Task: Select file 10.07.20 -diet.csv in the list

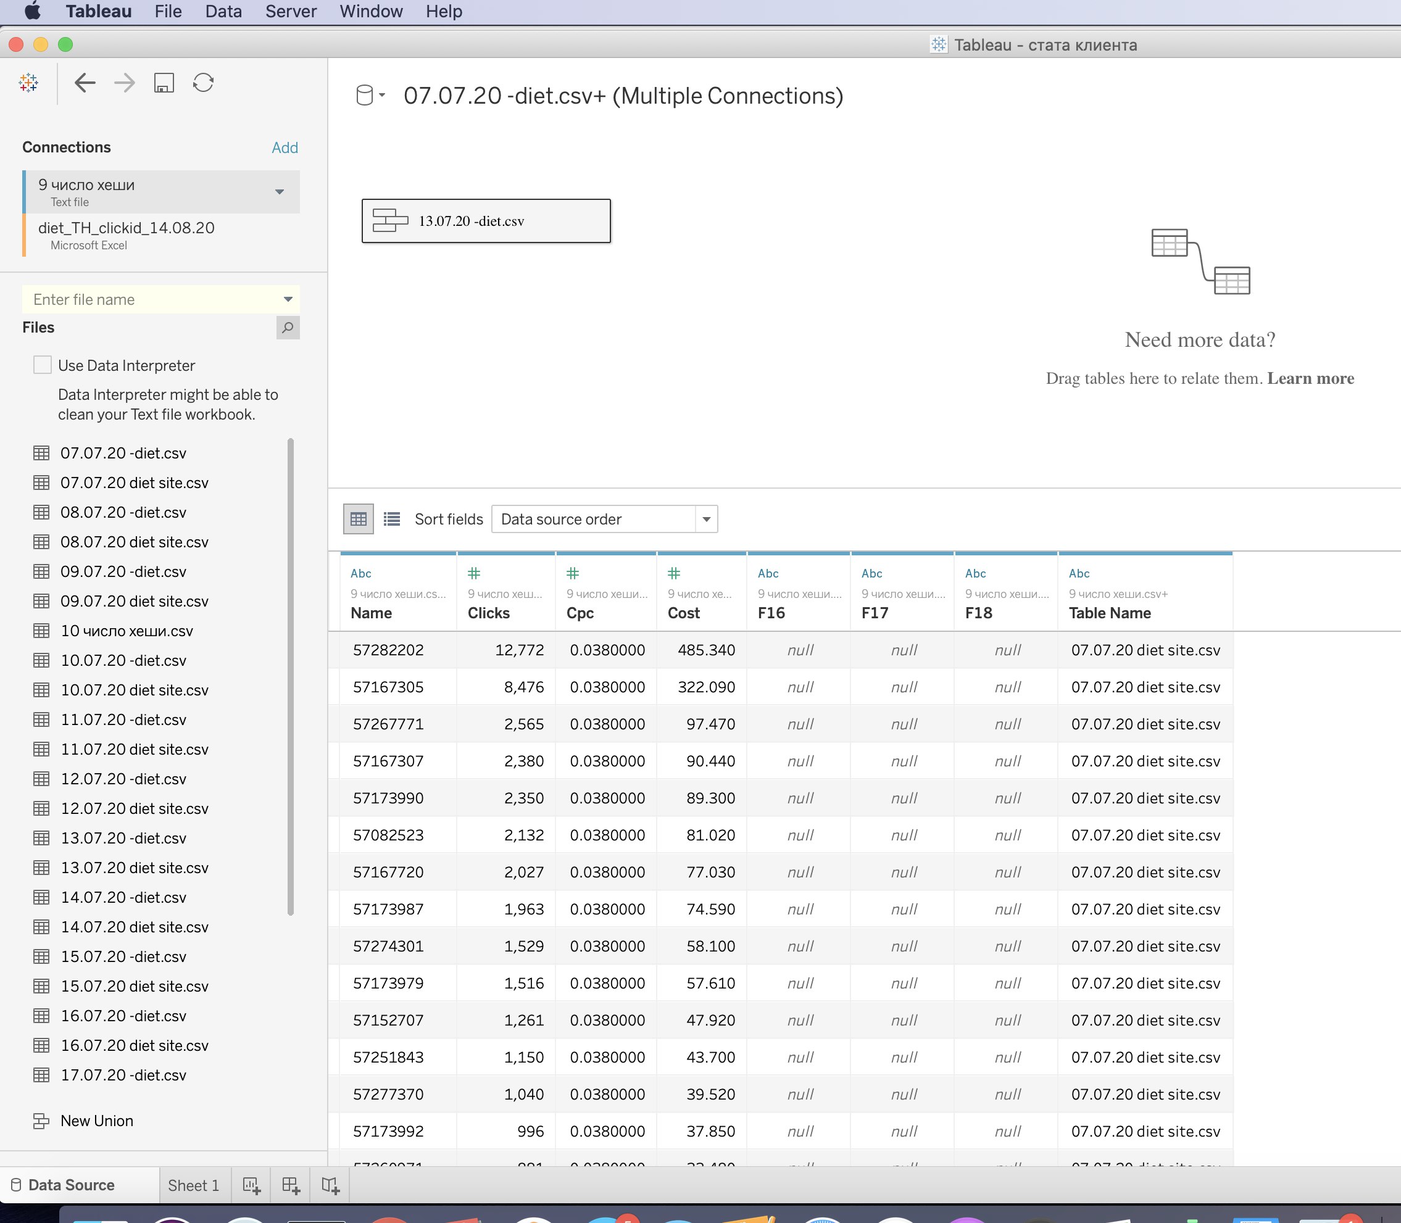Action: (x=123, y=661)
